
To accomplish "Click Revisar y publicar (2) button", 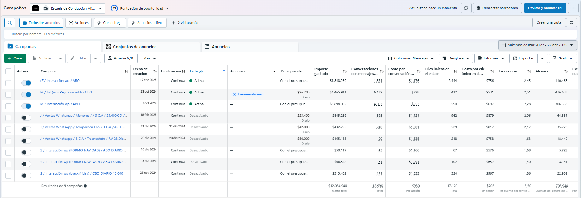I will click(x=545, y=8).
